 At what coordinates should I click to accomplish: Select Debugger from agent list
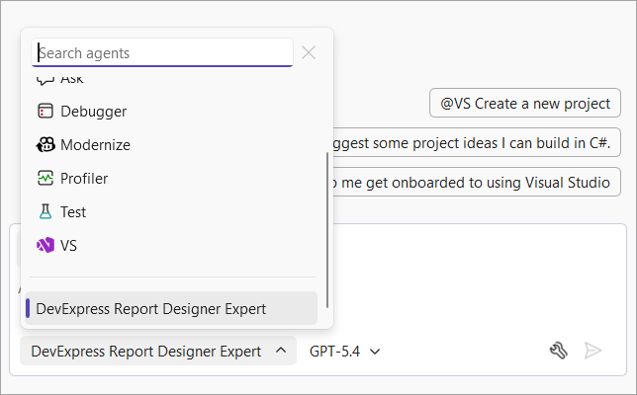pos(170,112)
